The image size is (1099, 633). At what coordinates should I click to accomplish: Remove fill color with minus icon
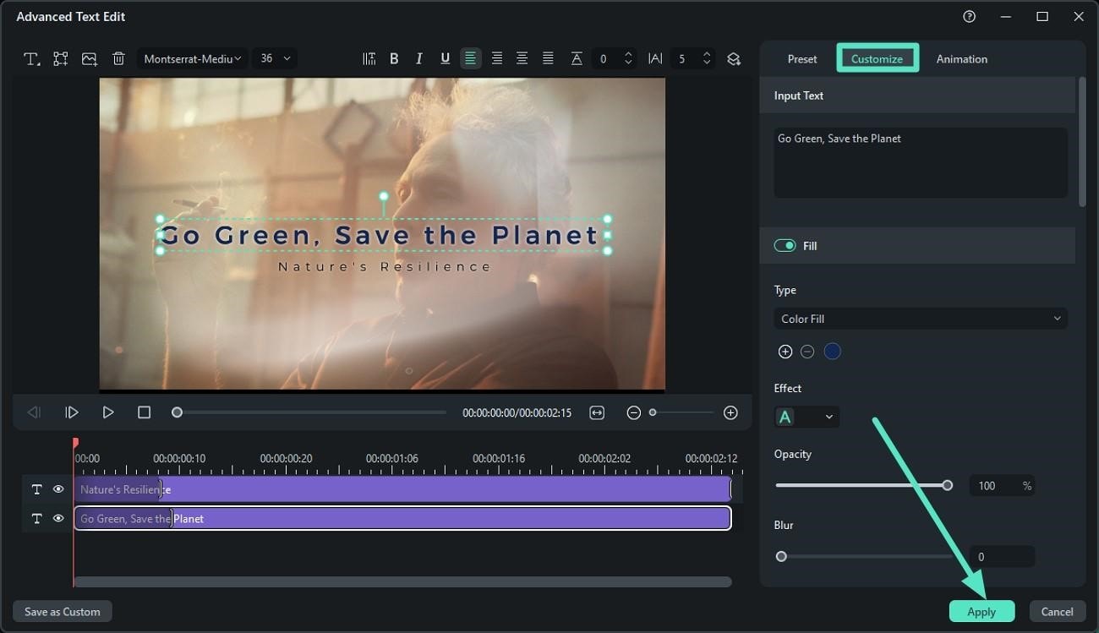[x=807, y=352]
